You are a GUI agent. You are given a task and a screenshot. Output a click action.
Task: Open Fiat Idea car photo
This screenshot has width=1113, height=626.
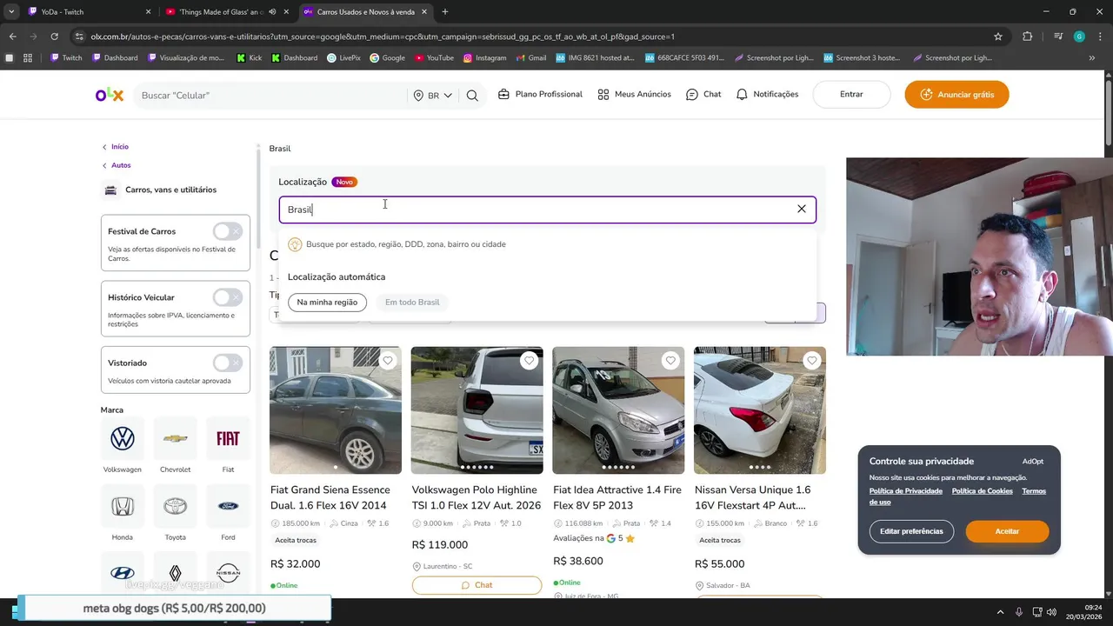click(x=618, y=410)
